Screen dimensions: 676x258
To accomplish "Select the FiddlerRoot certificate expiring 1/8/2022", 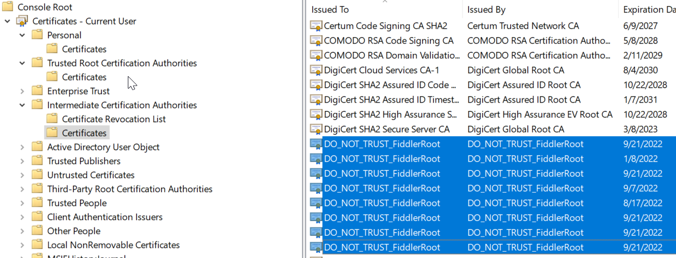I will tap(382, 159).
